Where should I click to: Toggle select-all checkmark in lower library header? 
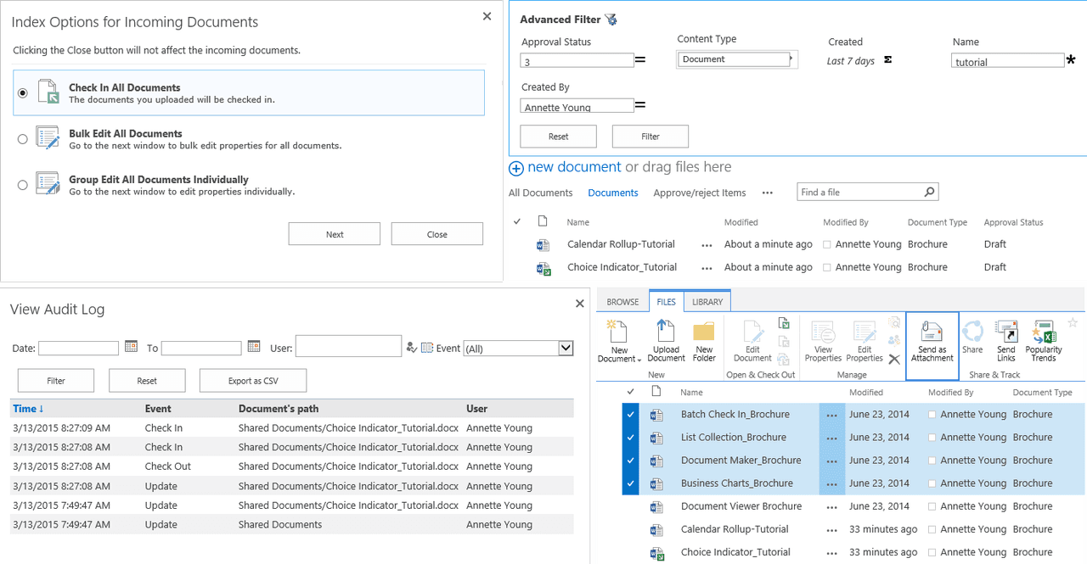click(x=630, y=392)
